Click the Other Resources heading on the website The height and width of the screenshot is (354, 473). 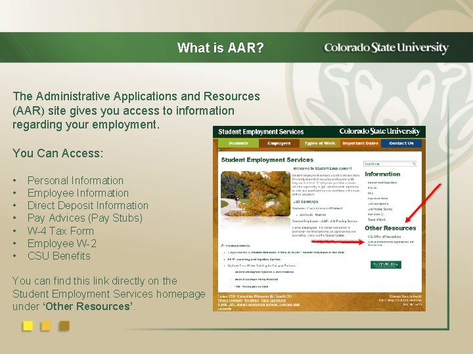[x=390, y=228]
